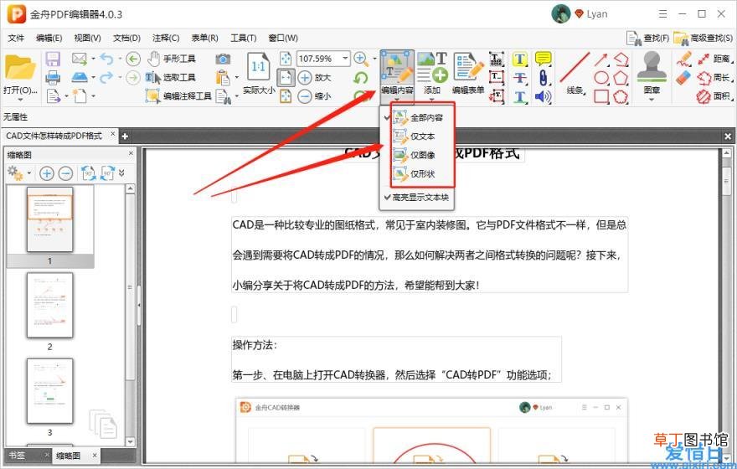This screenshot has width=737, height=469.
Task: Click the 高级查找(S) advanced search button
Action: pyautogui.click(x=703, y=38)
